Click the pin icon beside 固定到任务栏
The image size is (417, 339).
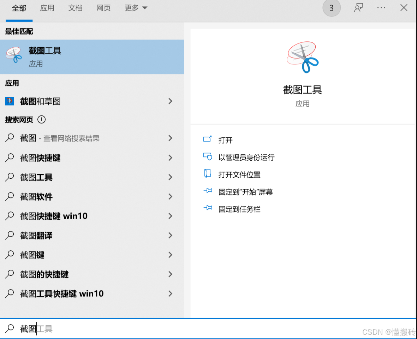[208, 208]
